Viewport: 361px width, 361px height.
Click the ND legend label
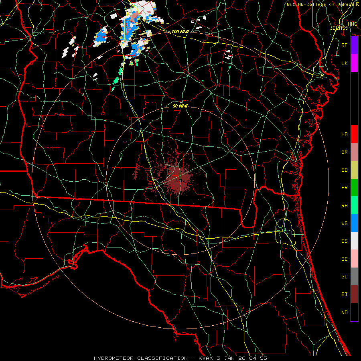pos(345,312)
